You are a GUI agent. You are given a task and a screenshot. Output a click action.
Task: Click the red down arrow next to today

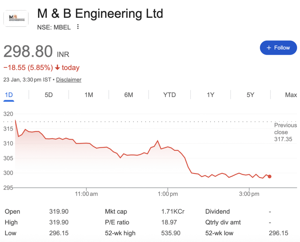click(57, 68)
